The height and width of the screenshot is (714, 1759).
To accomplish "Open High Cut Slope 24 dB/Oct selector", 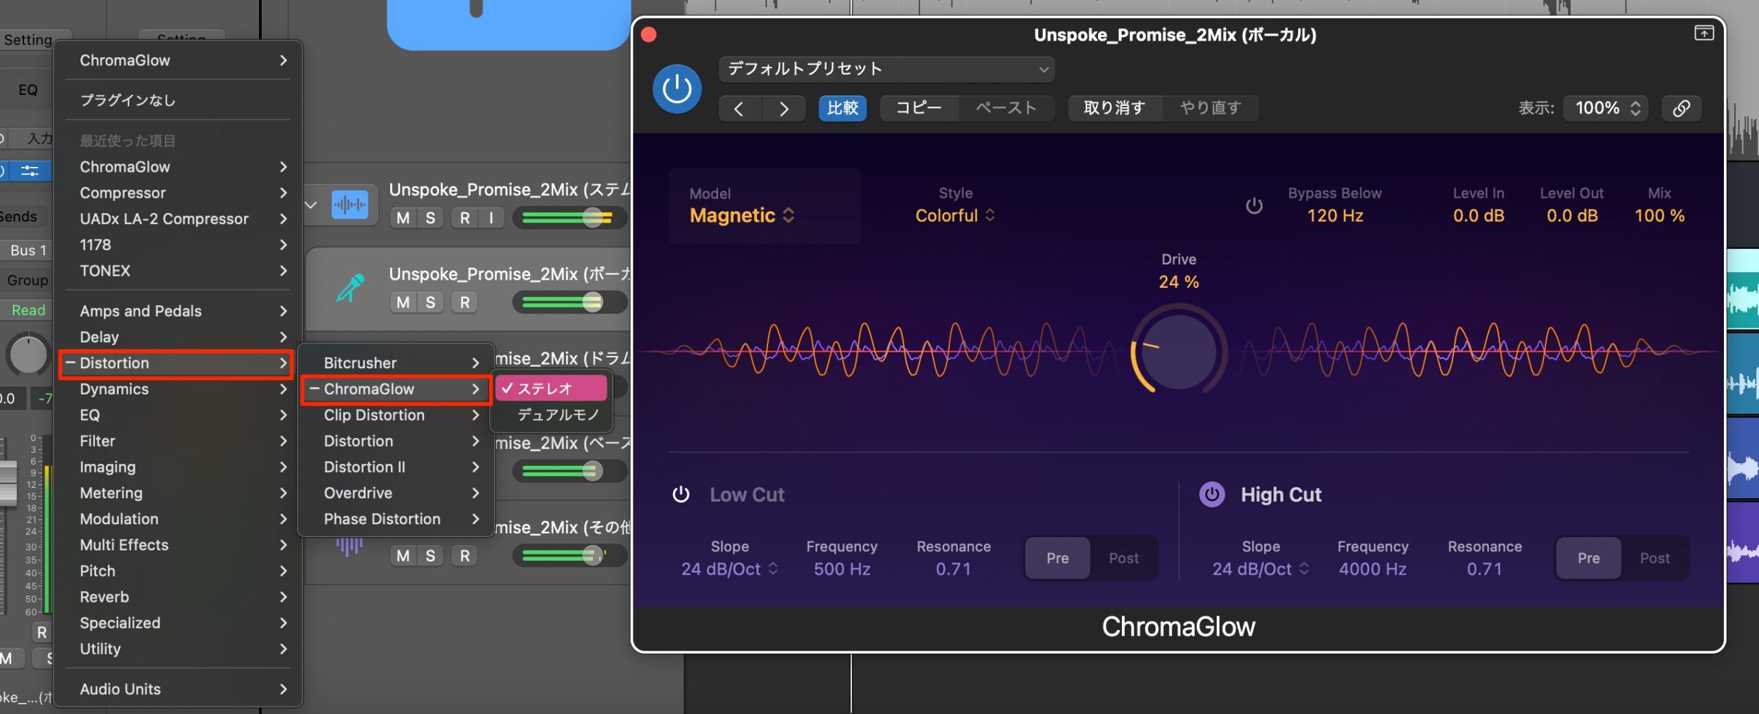I will tap(1261, 569).
